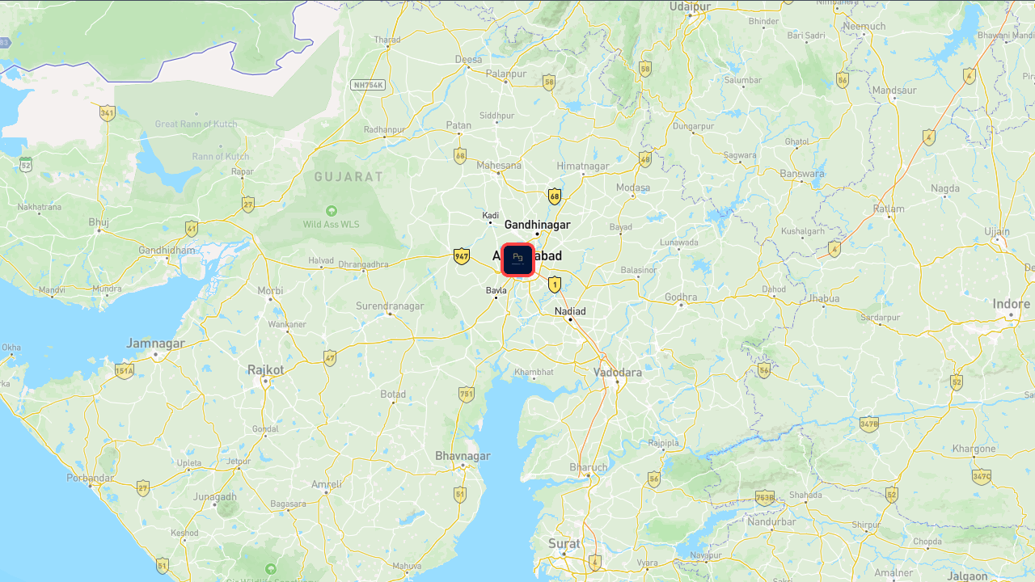This screenshot has height=582, width=1035.
Task: Click the Wild Ass WLS park icon
Action: [331, 211]
